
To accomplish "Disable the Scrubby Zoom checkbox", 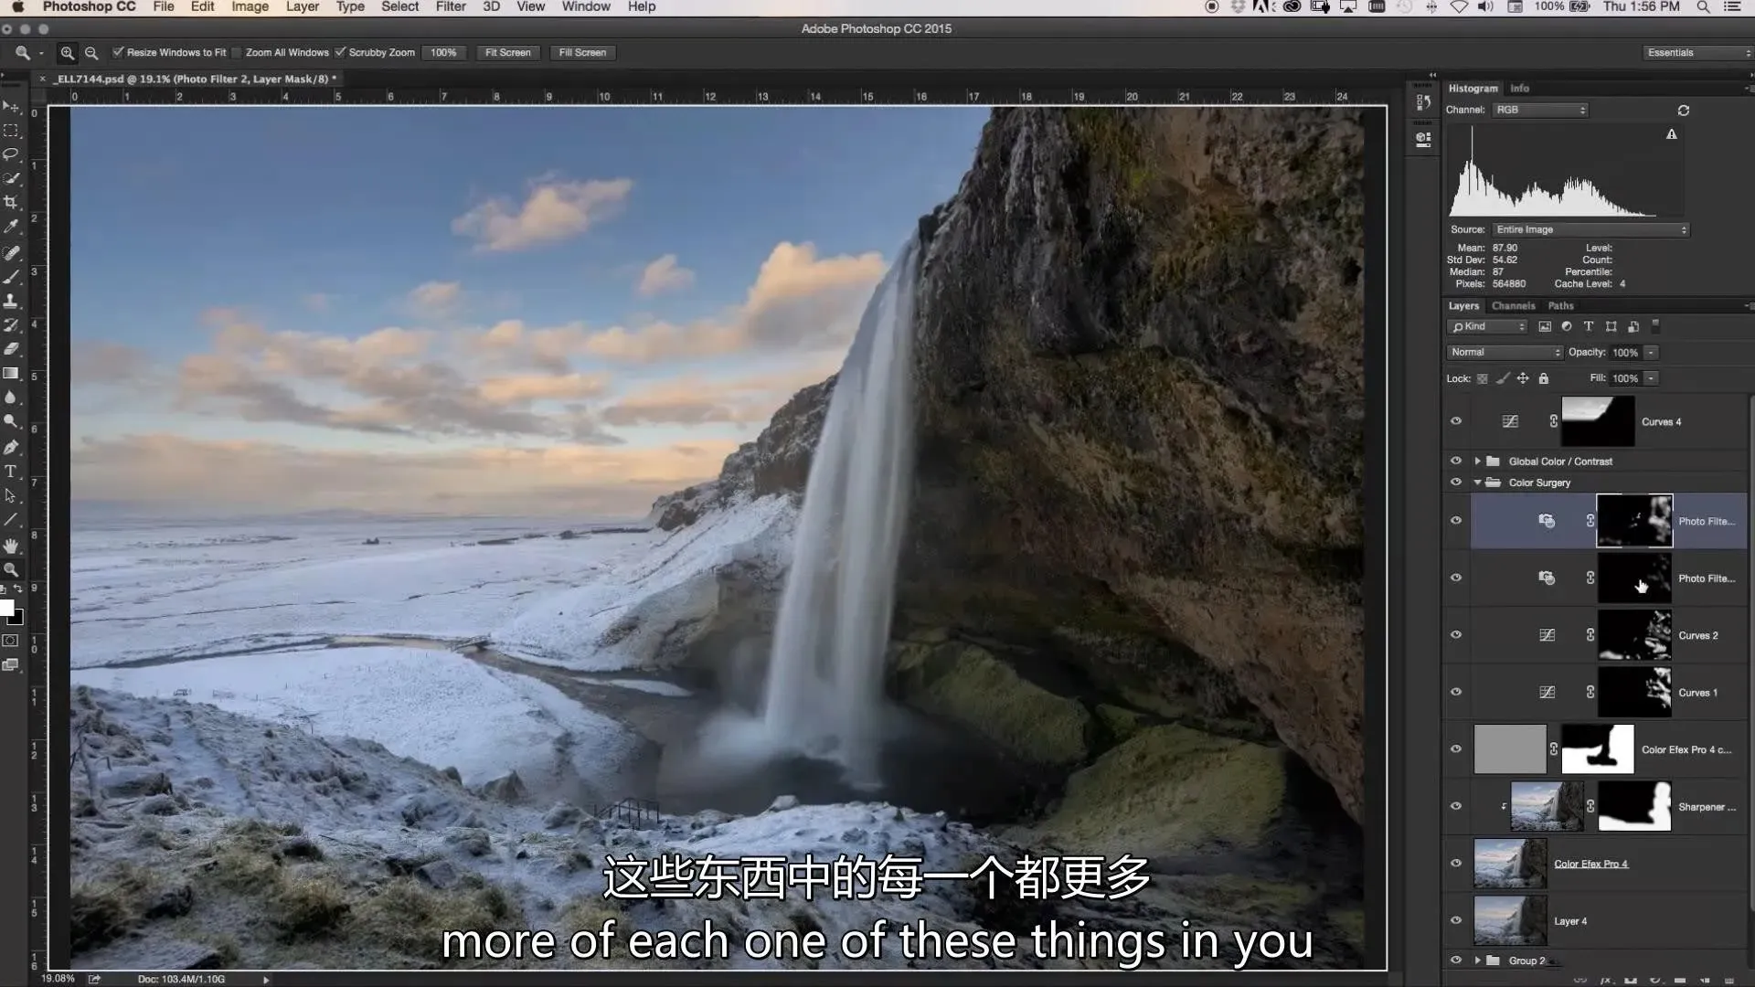I will click(x=340, y=52).
